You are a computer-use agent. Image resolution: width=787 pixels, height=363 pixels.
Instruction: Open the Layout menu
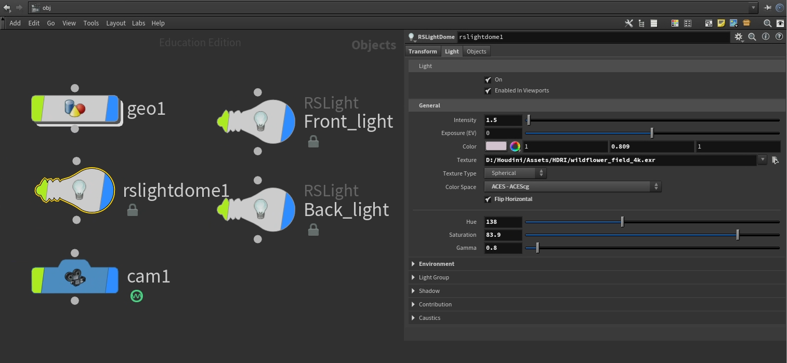coord(116,23)
